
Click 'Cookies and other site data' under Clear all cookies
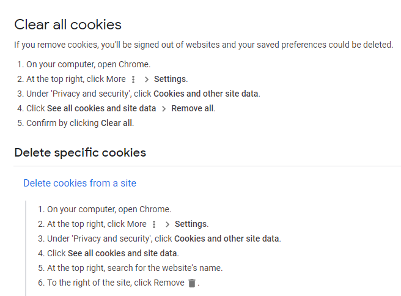207,94
